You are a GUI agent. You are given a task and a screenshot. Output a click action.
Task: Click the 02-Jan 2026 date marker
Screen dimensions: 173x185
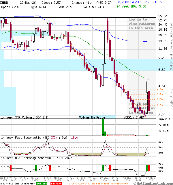[x=104, y=179]
